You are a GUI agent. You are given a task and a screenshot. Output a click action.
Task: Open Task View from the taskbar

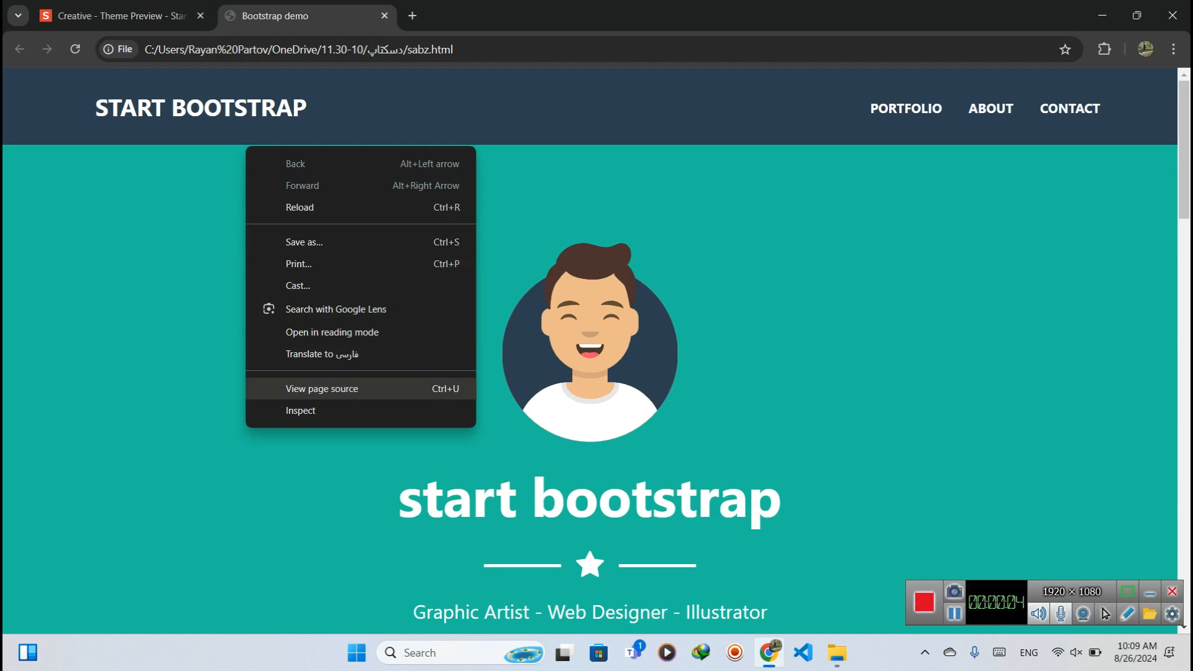tap(563, 653)
